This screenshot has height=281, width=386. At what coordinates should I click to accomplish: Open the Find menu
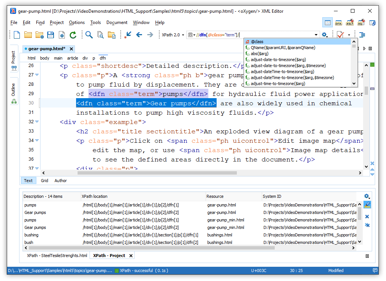(40, 22)
